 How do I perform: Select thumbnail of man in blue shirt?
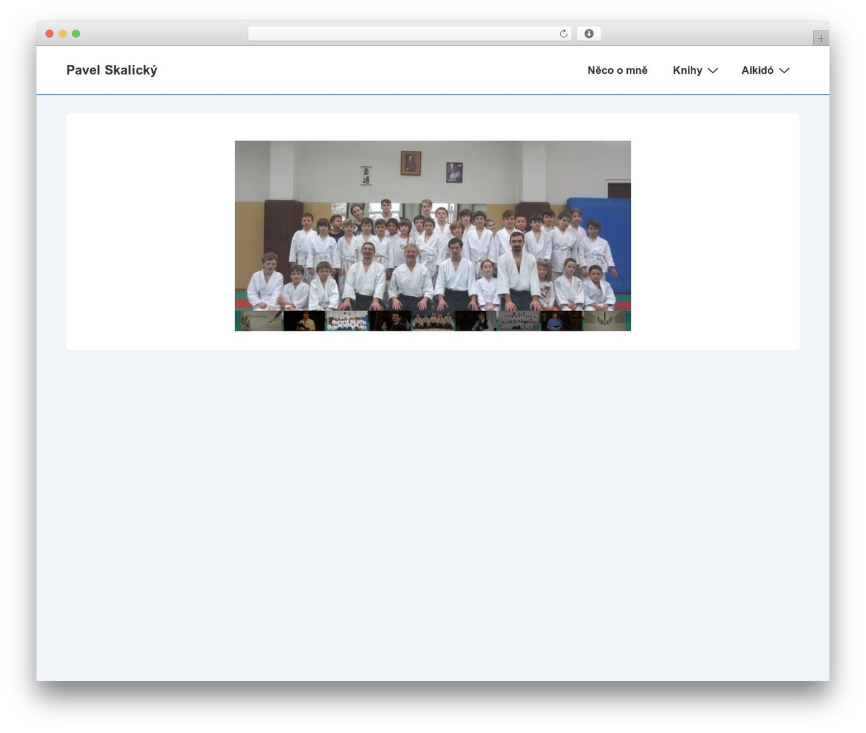pyautogui.click(x=562, y=321)
